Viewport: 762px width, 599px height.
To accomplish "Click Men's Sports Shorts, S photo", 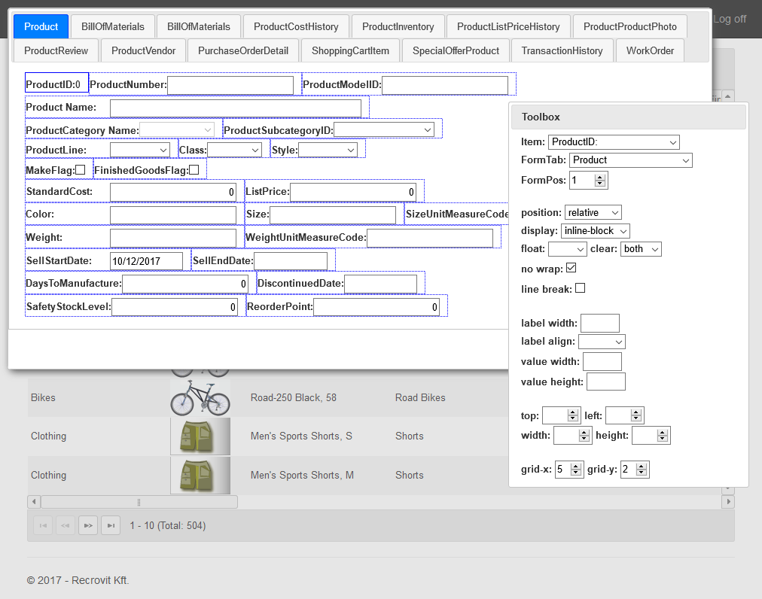I will coord(200,436).
